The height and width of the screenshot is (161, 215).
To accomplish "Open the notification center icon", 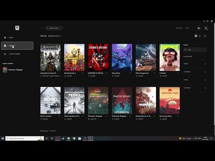I will coord(211,139).
